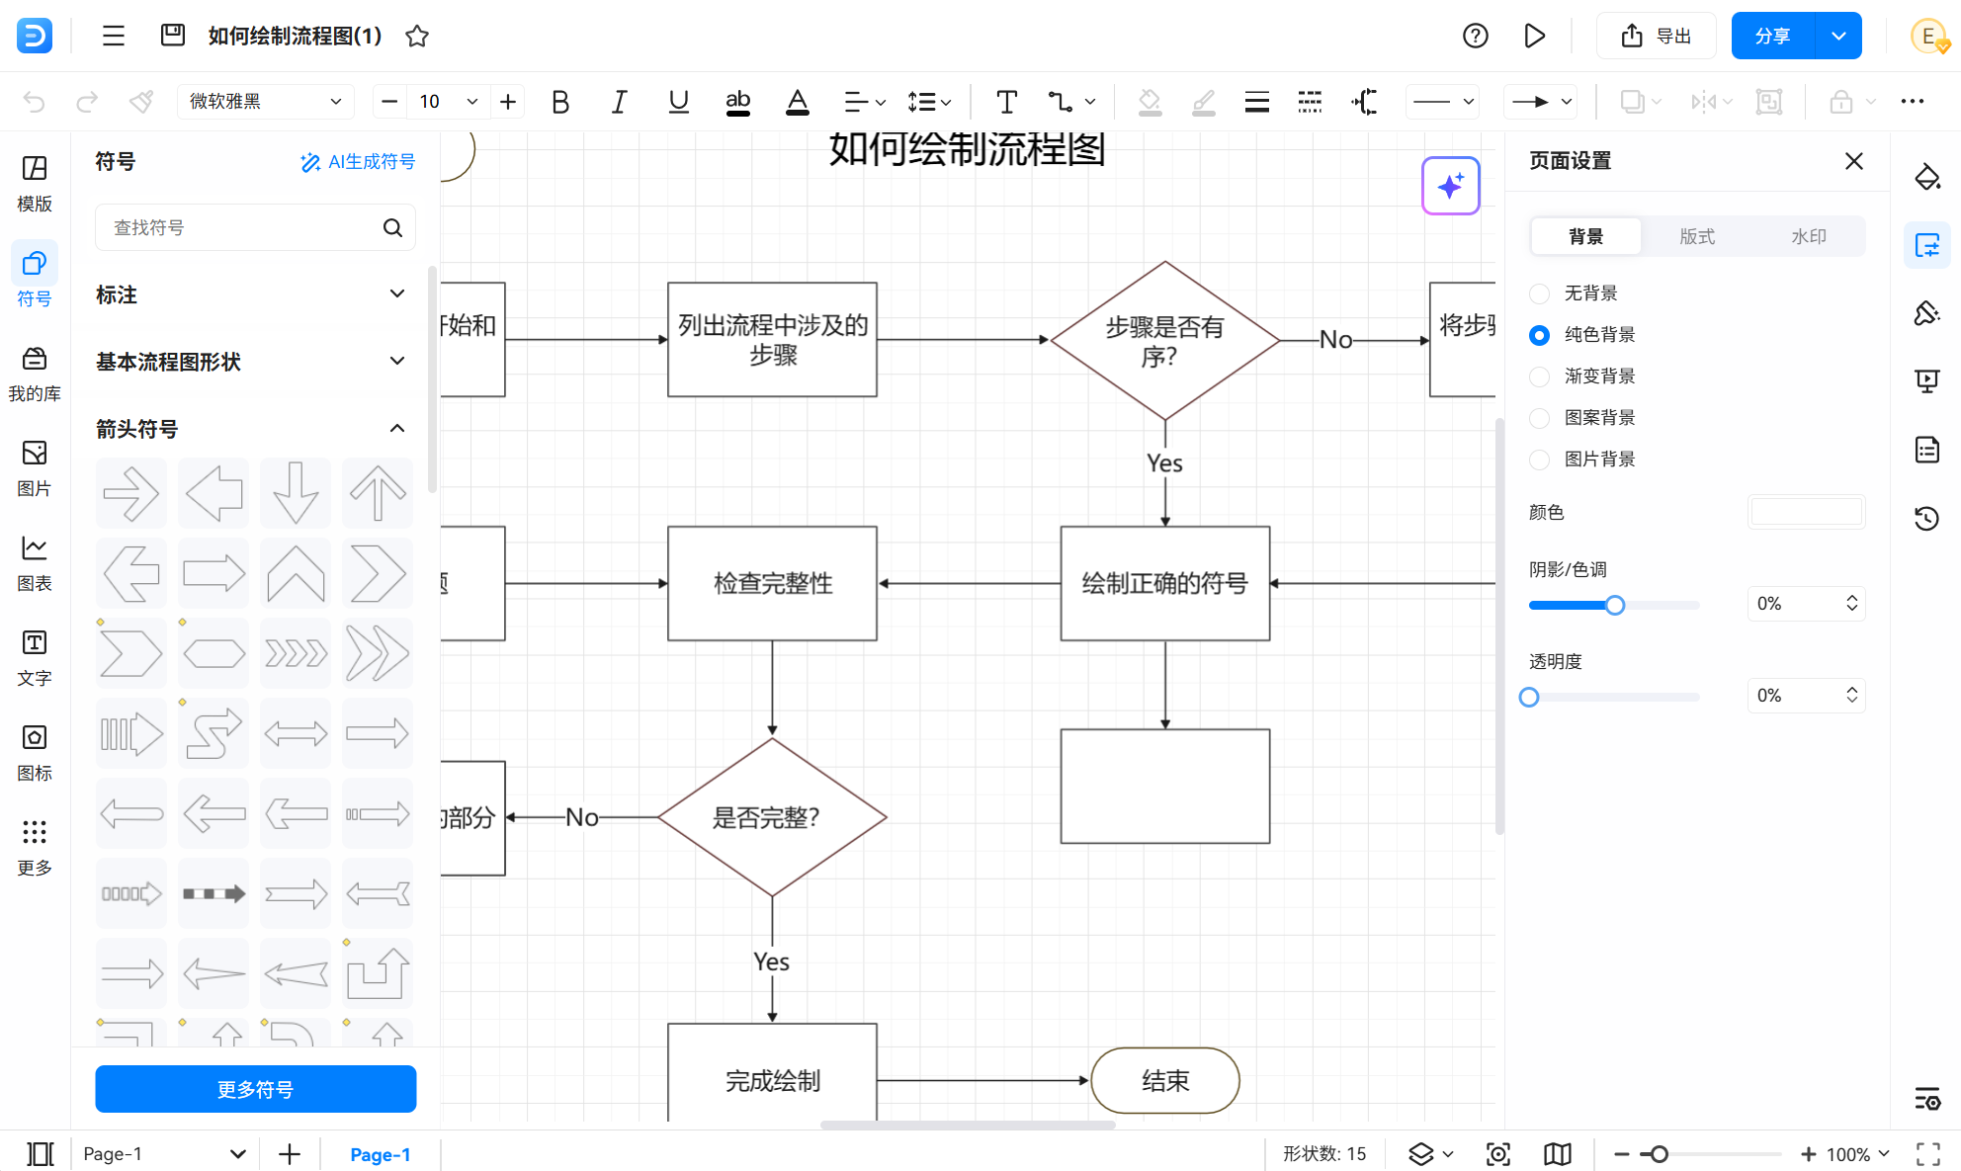Decrease font size with minus button
The width and height of the screenshot is (1961, 1171).
coord(390,102)
